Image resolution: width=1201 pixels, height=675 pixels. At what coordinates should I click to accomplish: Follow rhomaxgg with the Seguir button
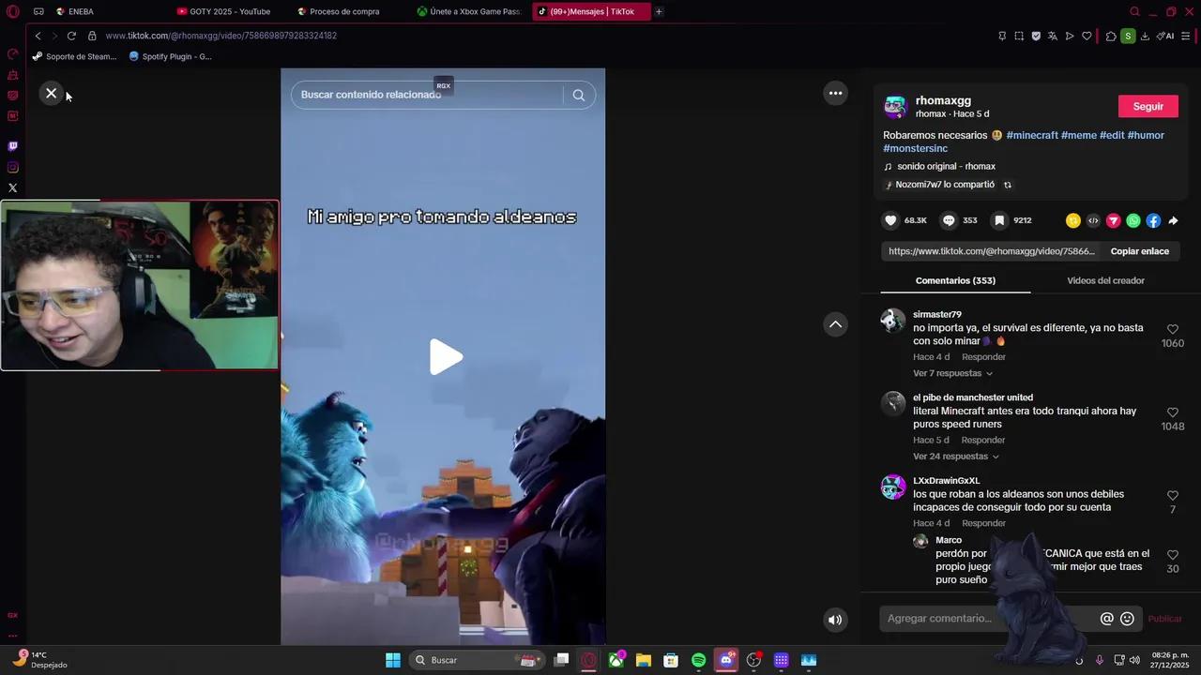click(1148, 107)
